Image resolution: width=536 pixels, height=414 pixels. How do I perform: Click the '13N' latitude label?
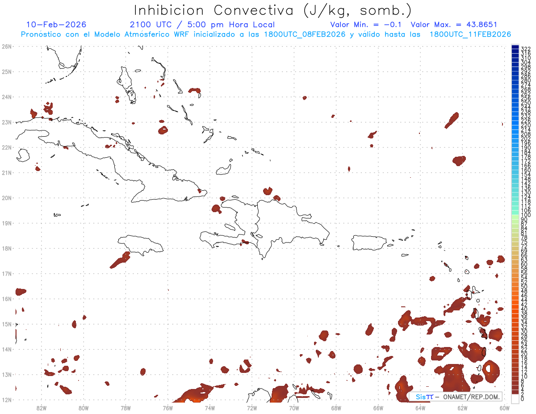tap(7, 374)
